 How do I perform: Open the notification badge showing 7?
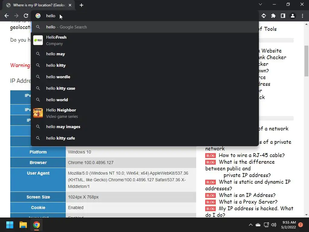coord(301,225)
